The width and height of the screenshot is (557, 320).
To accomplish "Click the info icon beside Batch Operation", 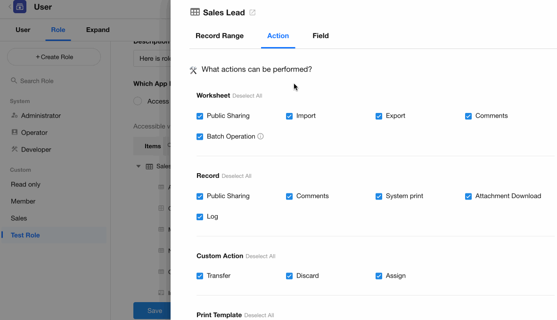I will tap(261, 136).
